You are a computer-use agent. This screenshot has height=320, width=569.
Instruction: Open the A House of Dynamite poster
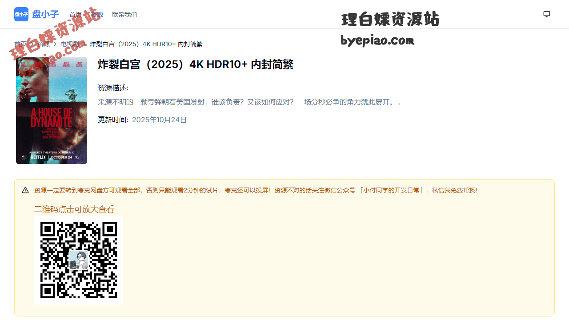coord(52,111)
